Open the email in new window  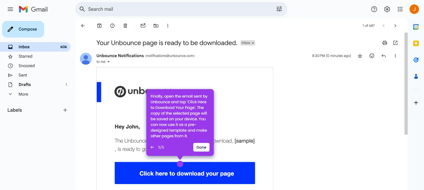point(395,43)
